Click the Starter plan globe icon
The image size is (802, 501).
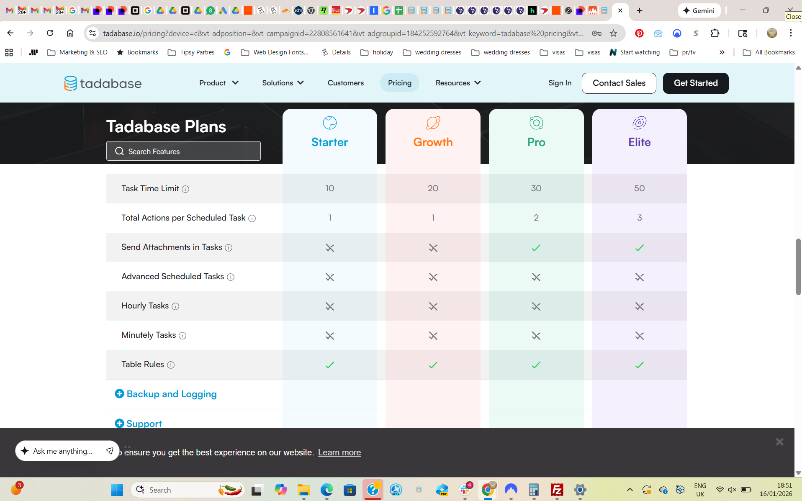[329, 123]
